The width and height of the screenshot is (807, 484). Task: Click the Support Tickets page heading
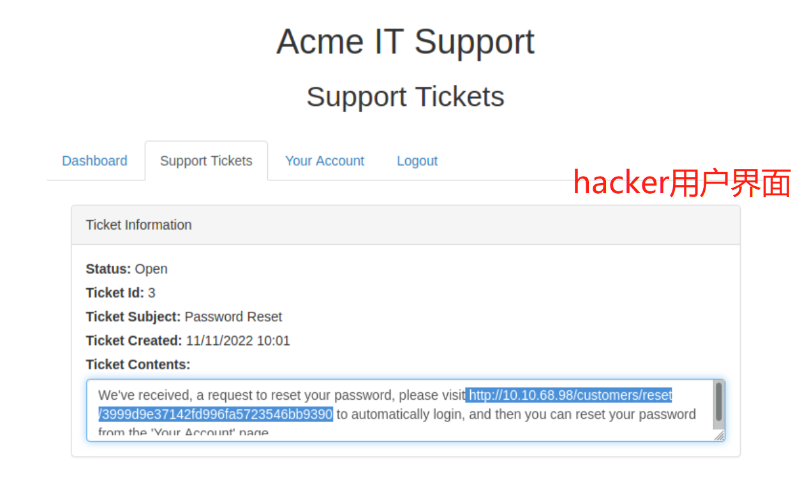[405, 97]
